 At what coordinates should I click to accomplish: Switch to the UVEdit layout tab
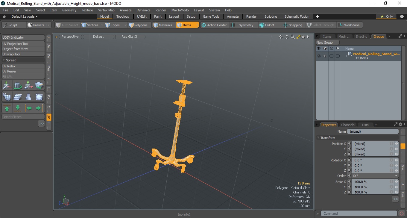tap(142, 16)
